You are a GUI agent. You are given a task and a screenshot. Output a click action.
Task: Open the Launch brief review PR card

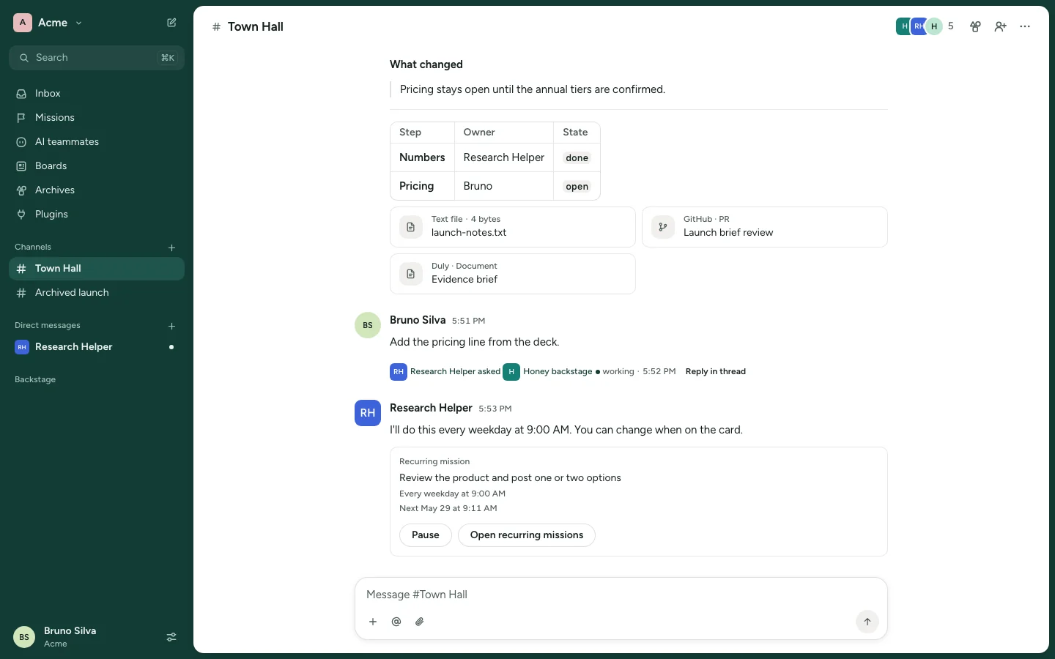(x=765, y=227)
